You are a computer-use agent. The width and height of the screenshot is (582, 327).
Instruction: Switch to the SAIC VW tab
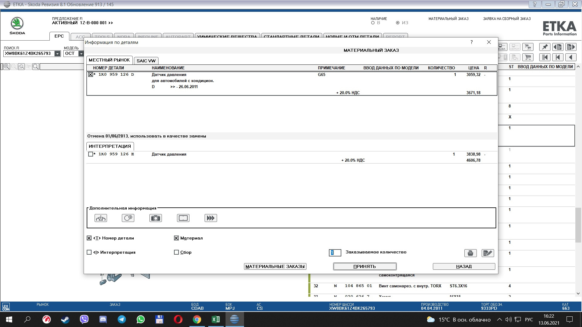click(146, 61)
